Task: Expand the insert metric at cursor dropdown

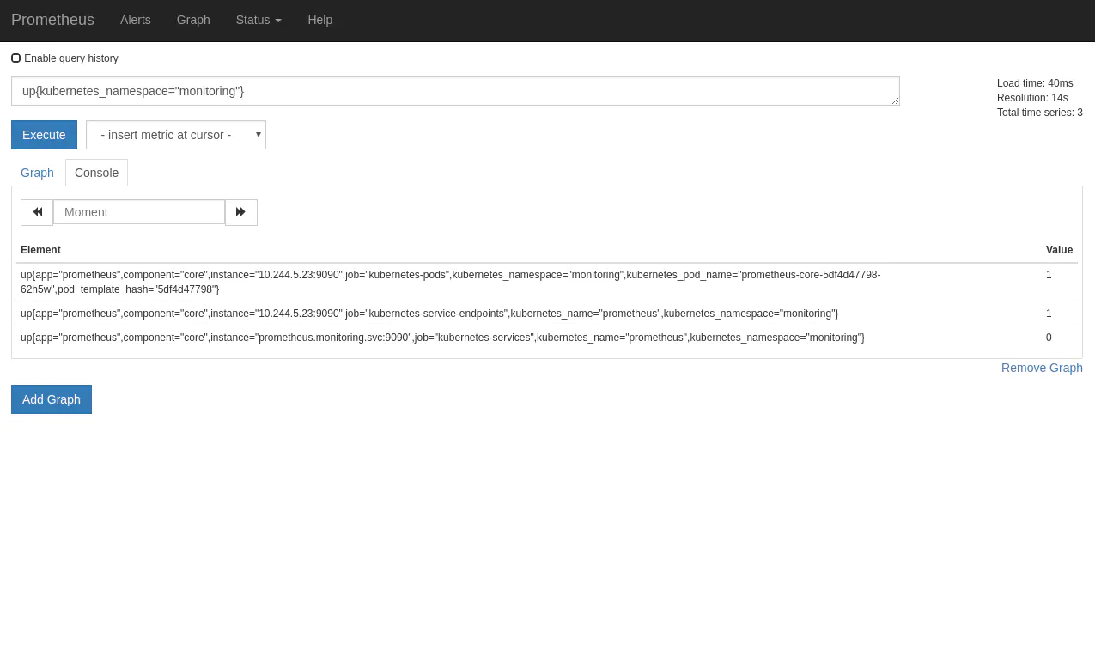Action: [x=176, y=135]
